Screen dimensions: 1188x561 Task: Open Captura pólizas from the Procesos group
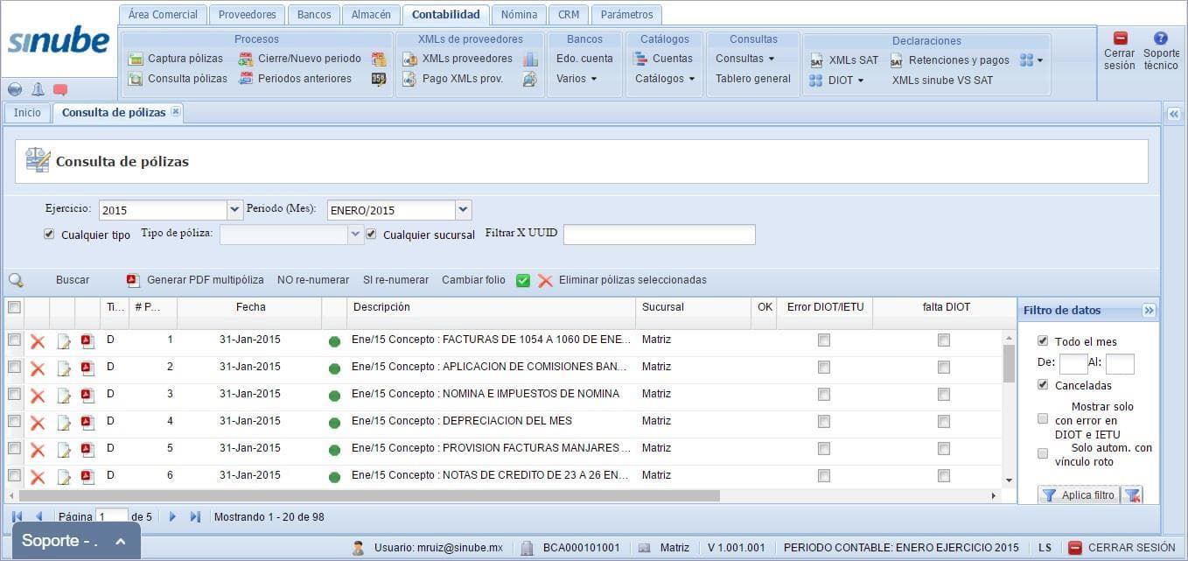coord(176,59)
